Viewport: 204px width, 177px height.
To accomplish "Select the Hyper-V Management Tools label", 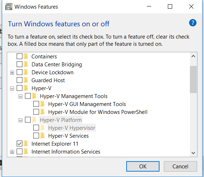I will pos(74,96).
